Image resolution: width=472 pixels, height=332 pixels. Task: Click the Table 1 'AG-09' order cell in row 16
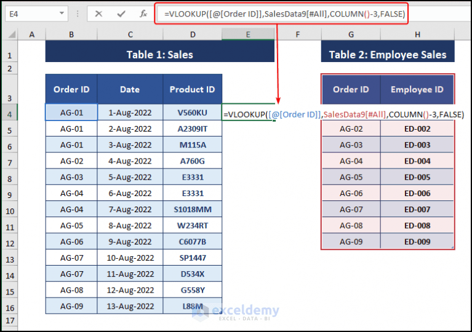(x=71, y=306)
